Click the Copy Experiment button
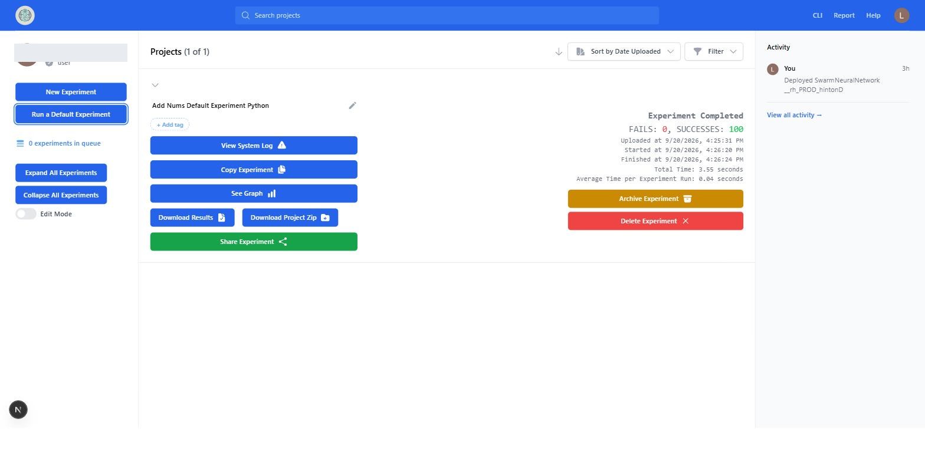This screenshot has height=455, width=925. tap(254, 170)
